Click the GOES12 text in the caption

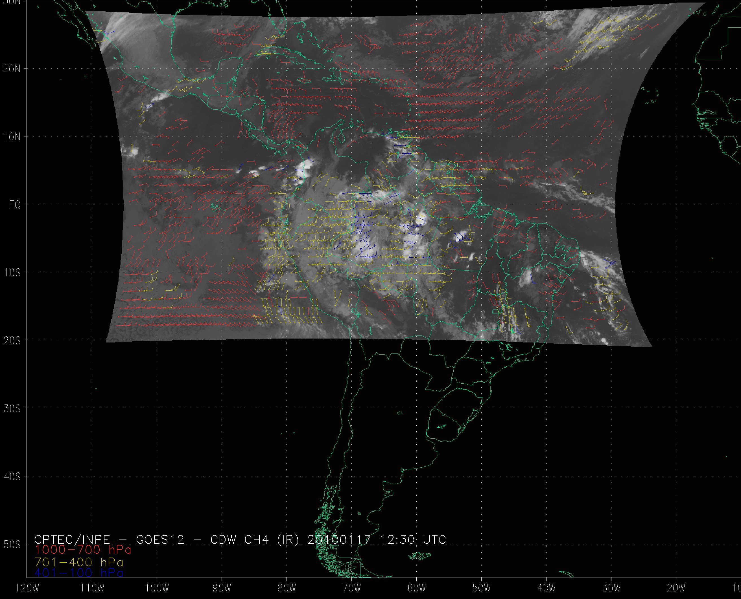(160, 539)
